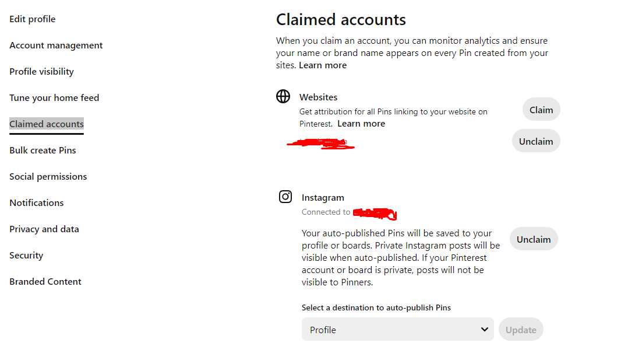
Task: Open Notifications settings
Action: click(37, 203)
